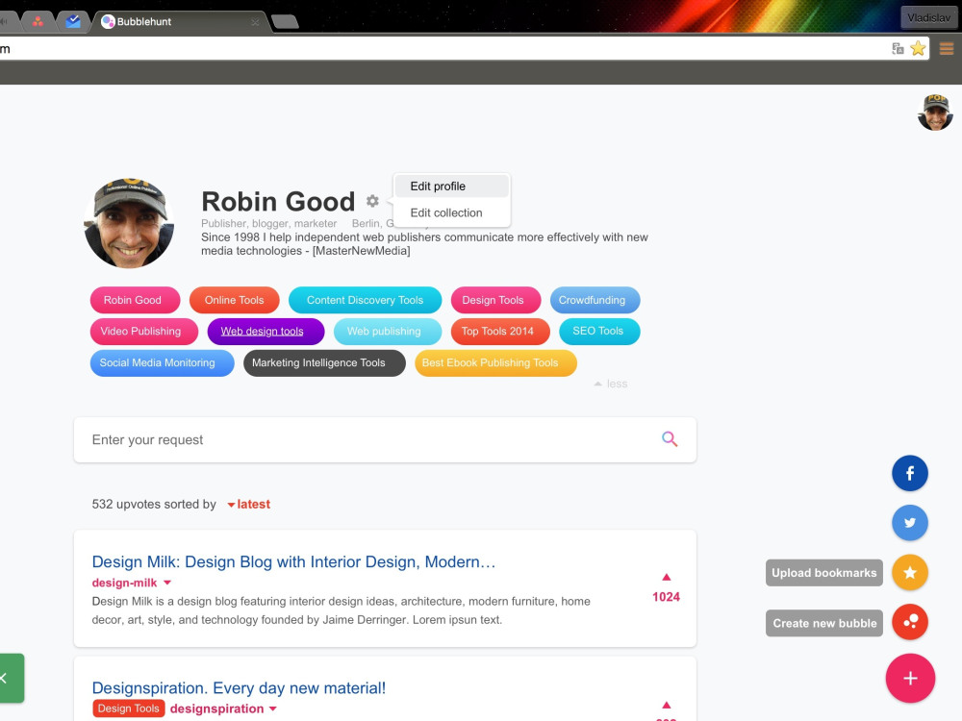Switch to the red dots browser tab
Screen dimensions: 962x721
click(38, 22)
